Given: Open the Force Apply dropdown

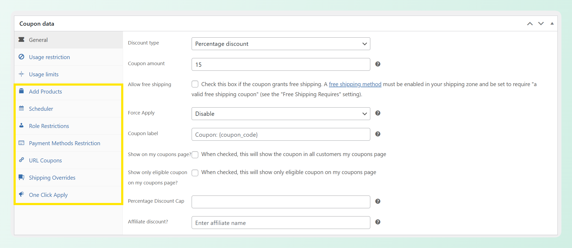Looking at the screenshot, I should pyautogui.click(x=281, y=114).
